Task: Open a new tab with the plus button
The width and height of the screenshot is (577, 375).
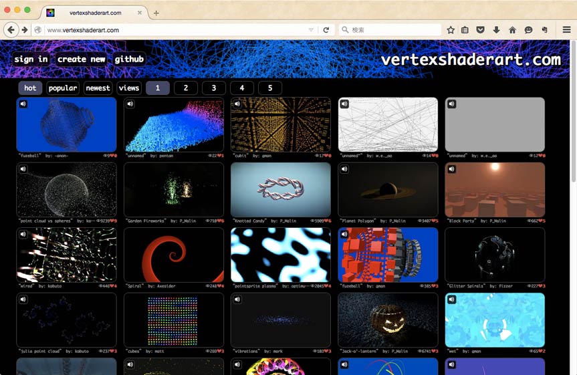Action: click(x=156, y=13)
